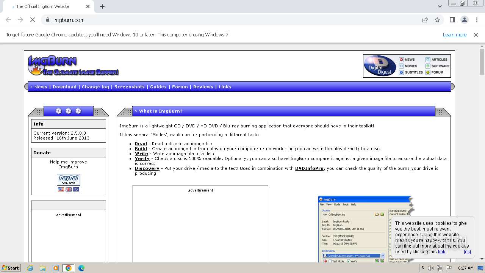Open the Reviews page
The image size is (485, 273).
click(x=203, y=87)
